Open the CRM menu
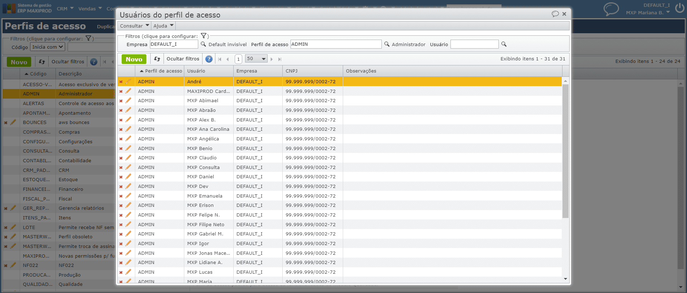This screenshot has height=293, width=687. pos(65,9)
